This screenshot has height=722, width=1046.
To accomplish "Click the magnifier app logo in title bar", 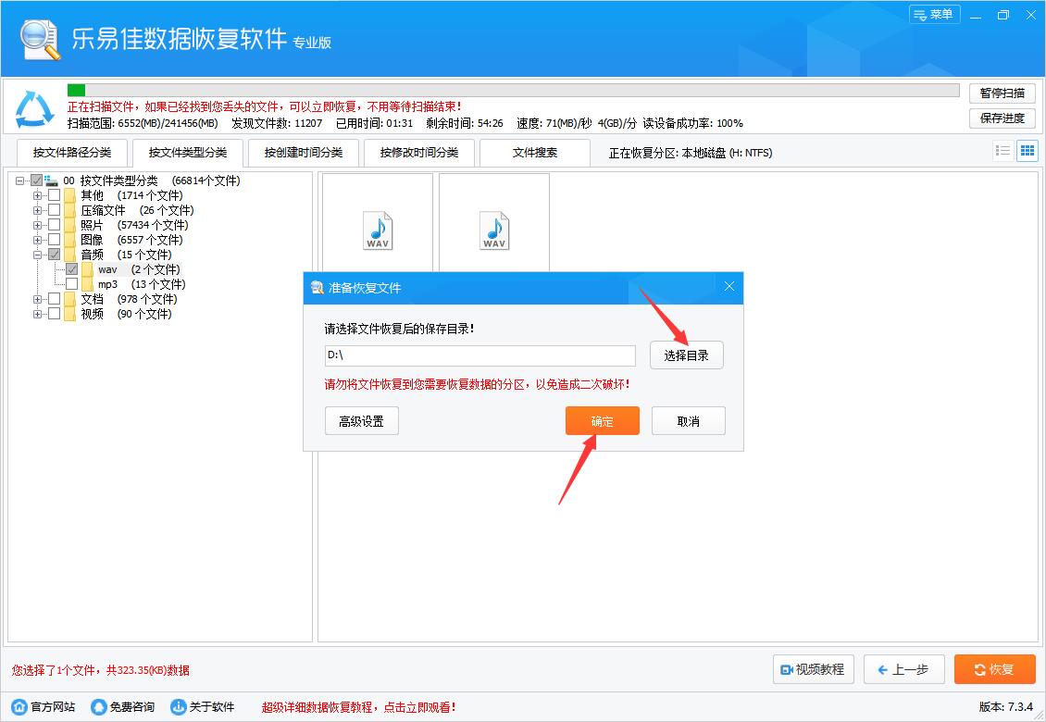I will click(x=40, y=40).
